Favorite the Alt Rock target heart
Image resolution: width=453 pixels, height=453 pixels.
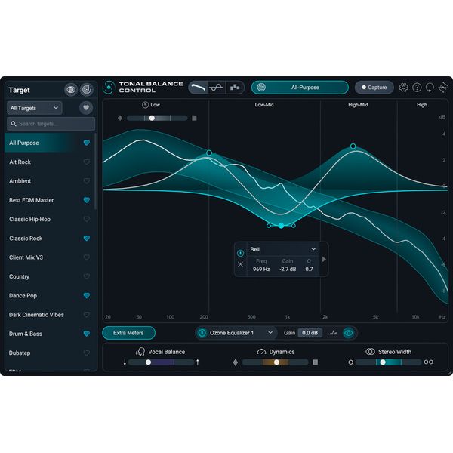point(87,162)
